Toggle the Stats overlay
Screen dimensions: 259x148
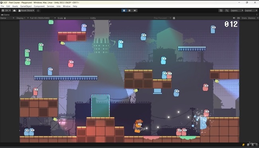coord(244,18)
